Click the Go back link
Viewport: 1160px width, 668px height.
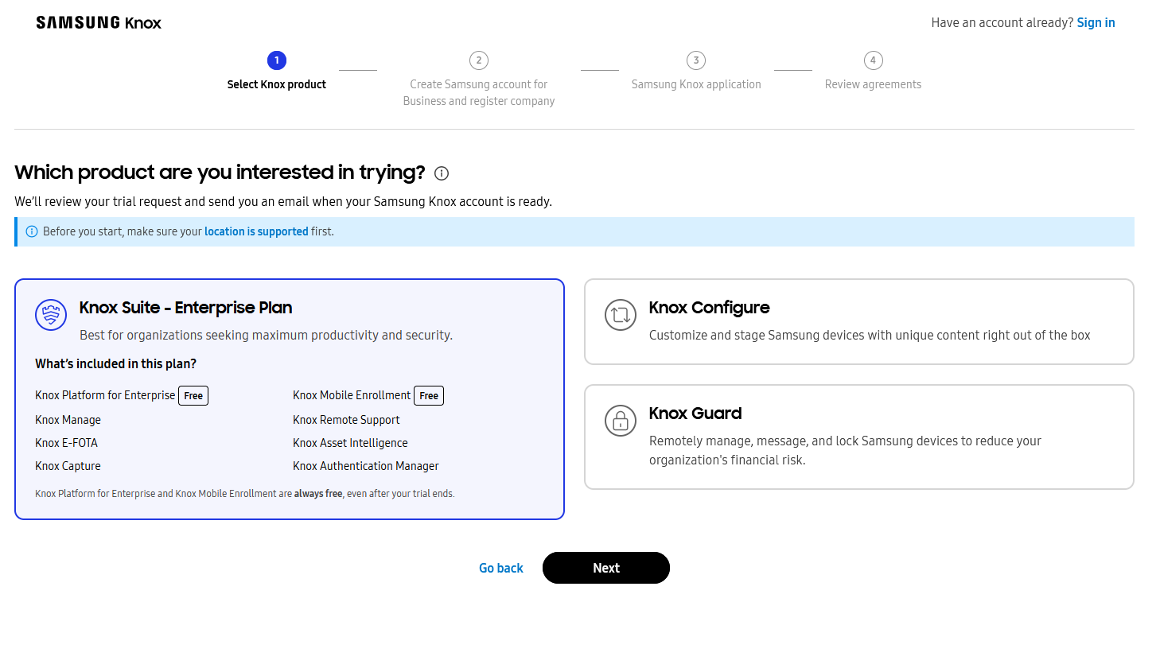point(501,568)
